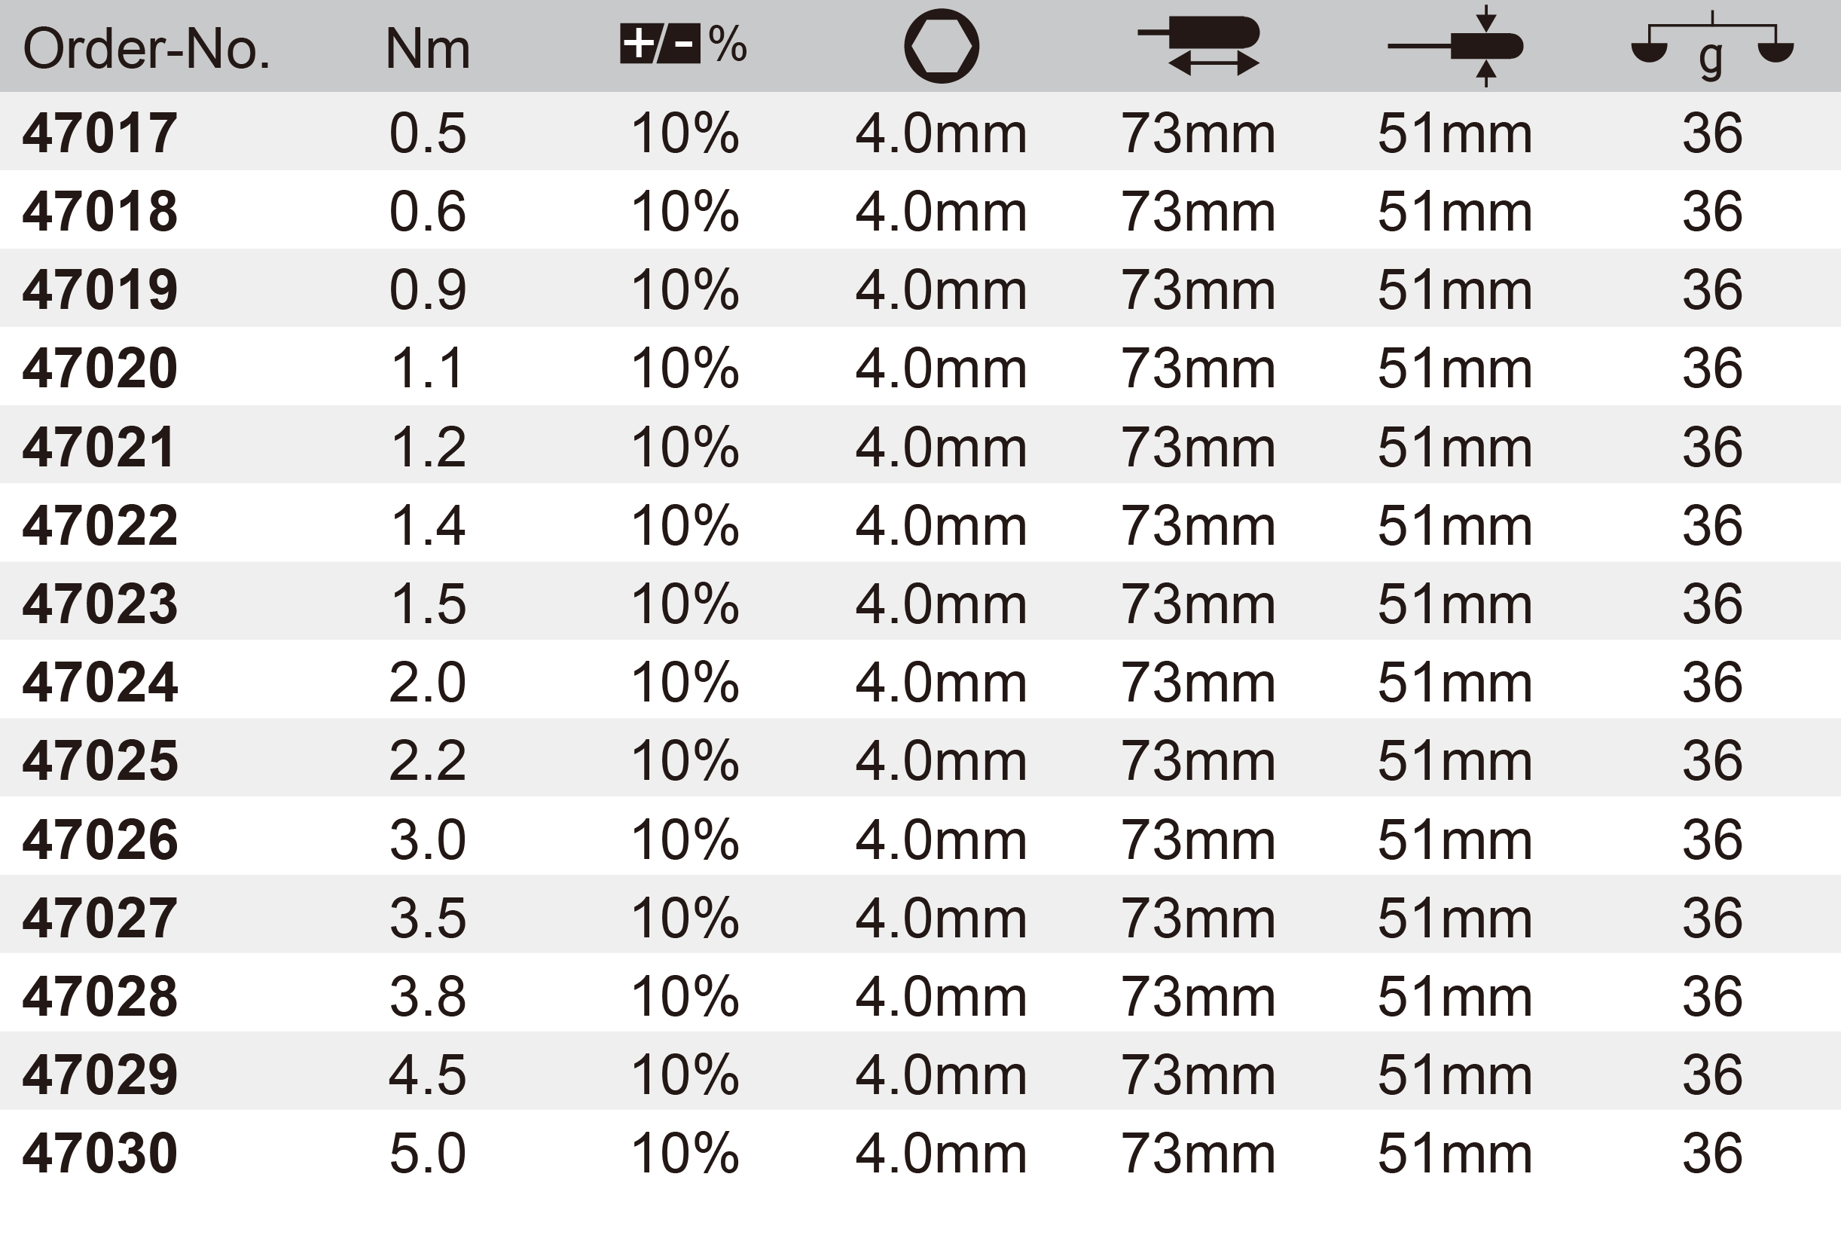Click the 5.0 Nm torque value

click(428, 1153)
